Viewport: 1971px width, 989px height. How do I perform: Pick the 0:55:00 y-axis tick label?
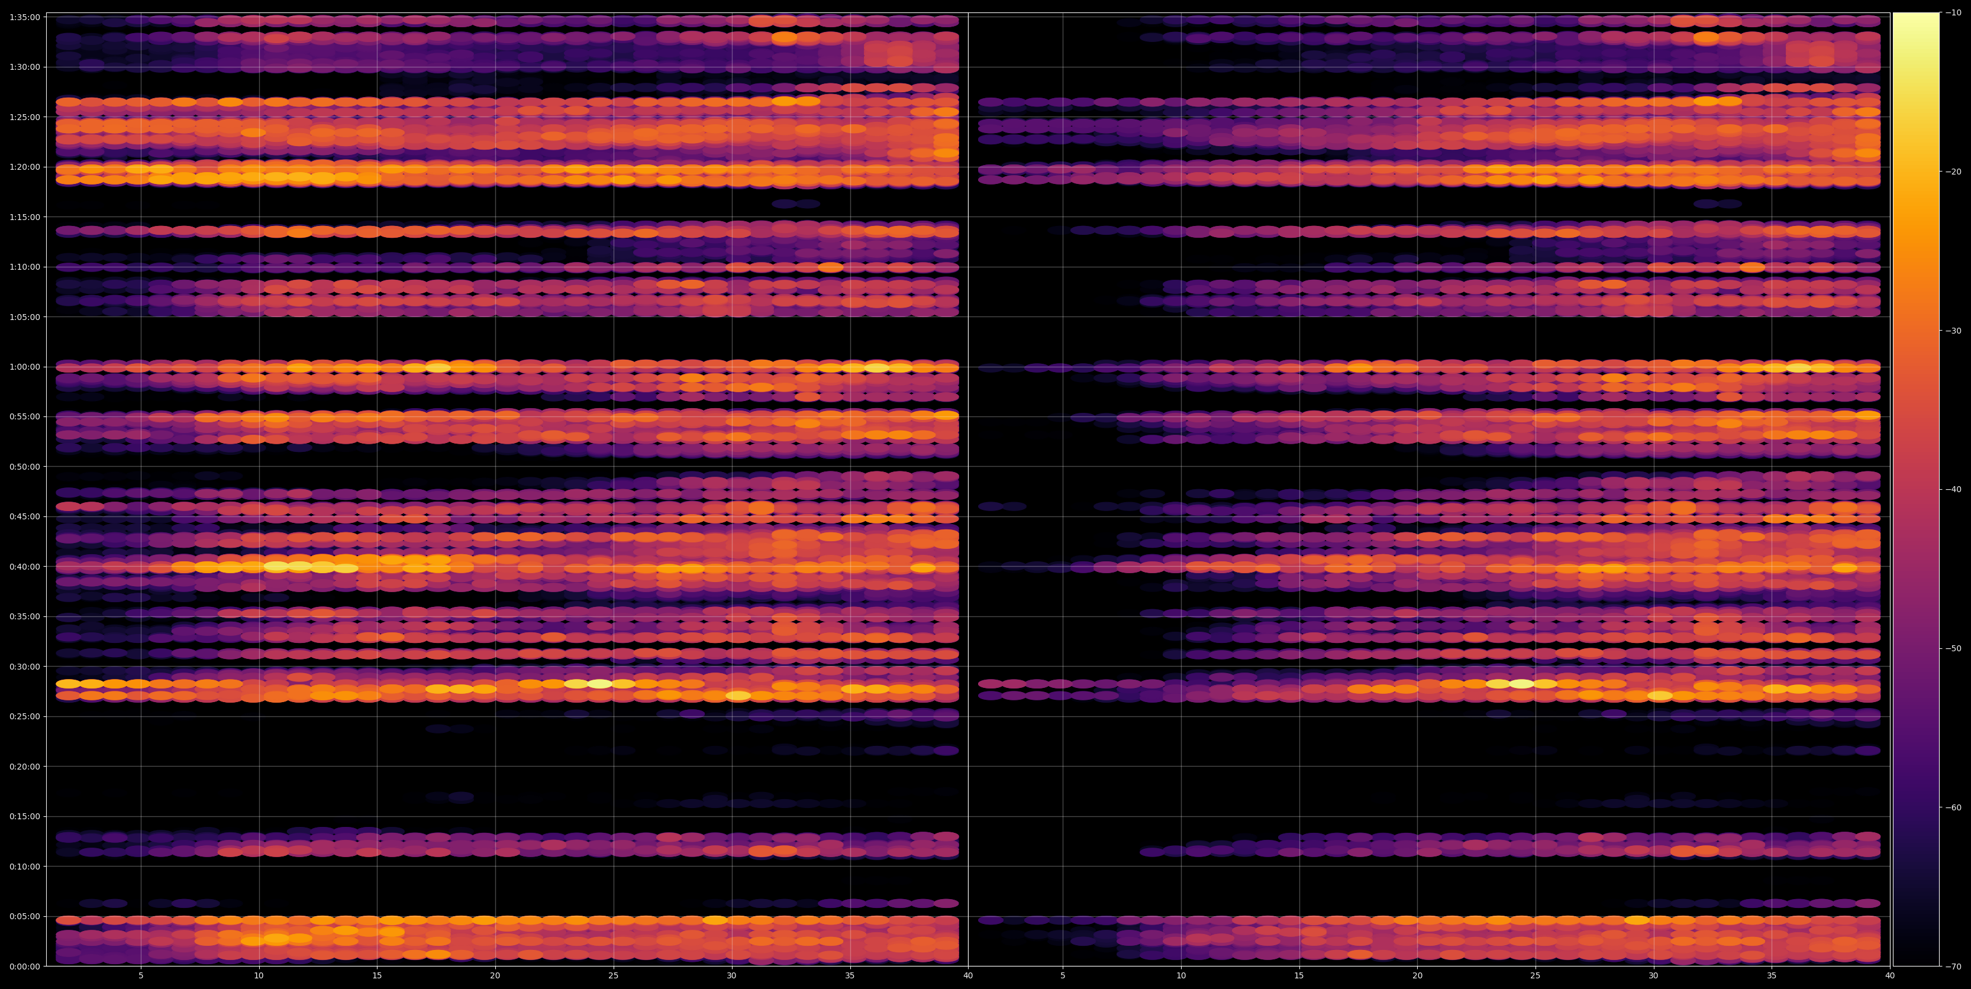[24, 417]
